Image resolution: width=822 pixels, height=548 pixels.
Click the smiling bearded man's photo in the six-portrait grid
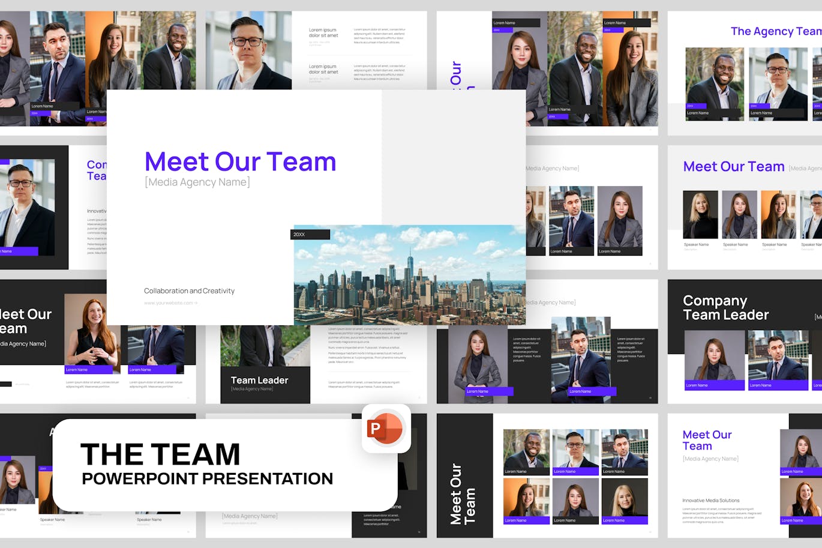click(526, 452)
